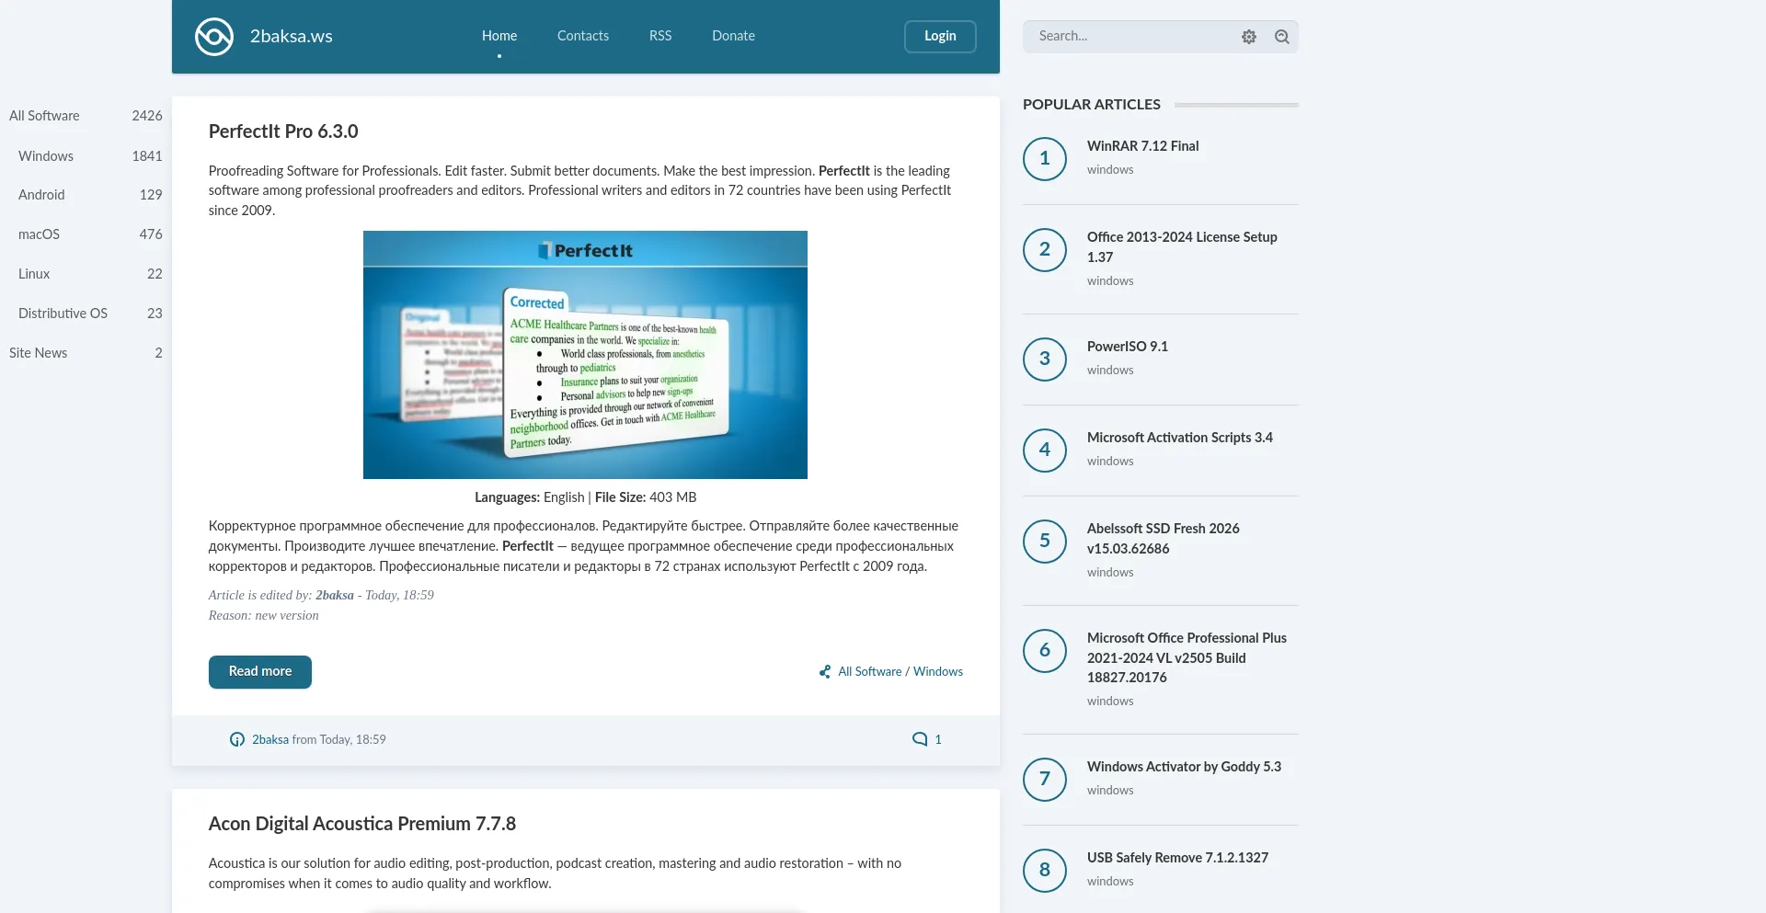Click the POPULAR ARTICLES heading
This screenshot has height=913, width=1766.
click(x=1092, y=105)
